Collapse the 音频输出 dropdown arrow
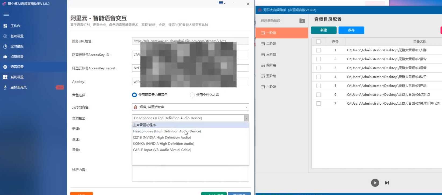 click(x=246, y=118)
